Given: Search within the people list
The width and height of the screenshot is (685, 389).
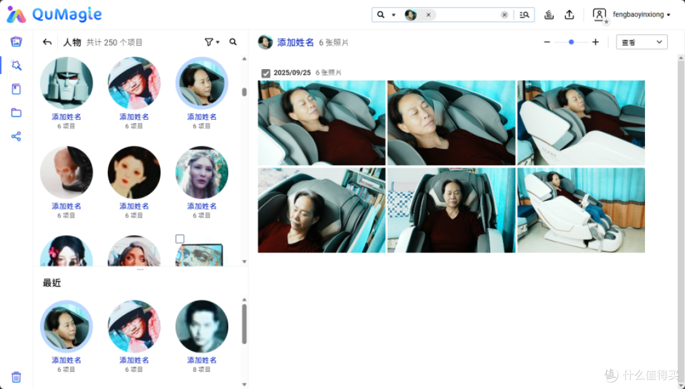Looking at the screenshot, I should click(233, 42).
